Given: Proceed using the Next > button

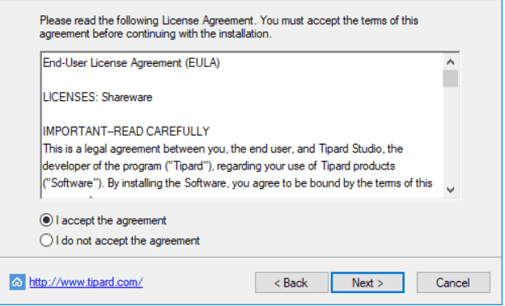Looking at the screenshot, I should tap(367, 283).
